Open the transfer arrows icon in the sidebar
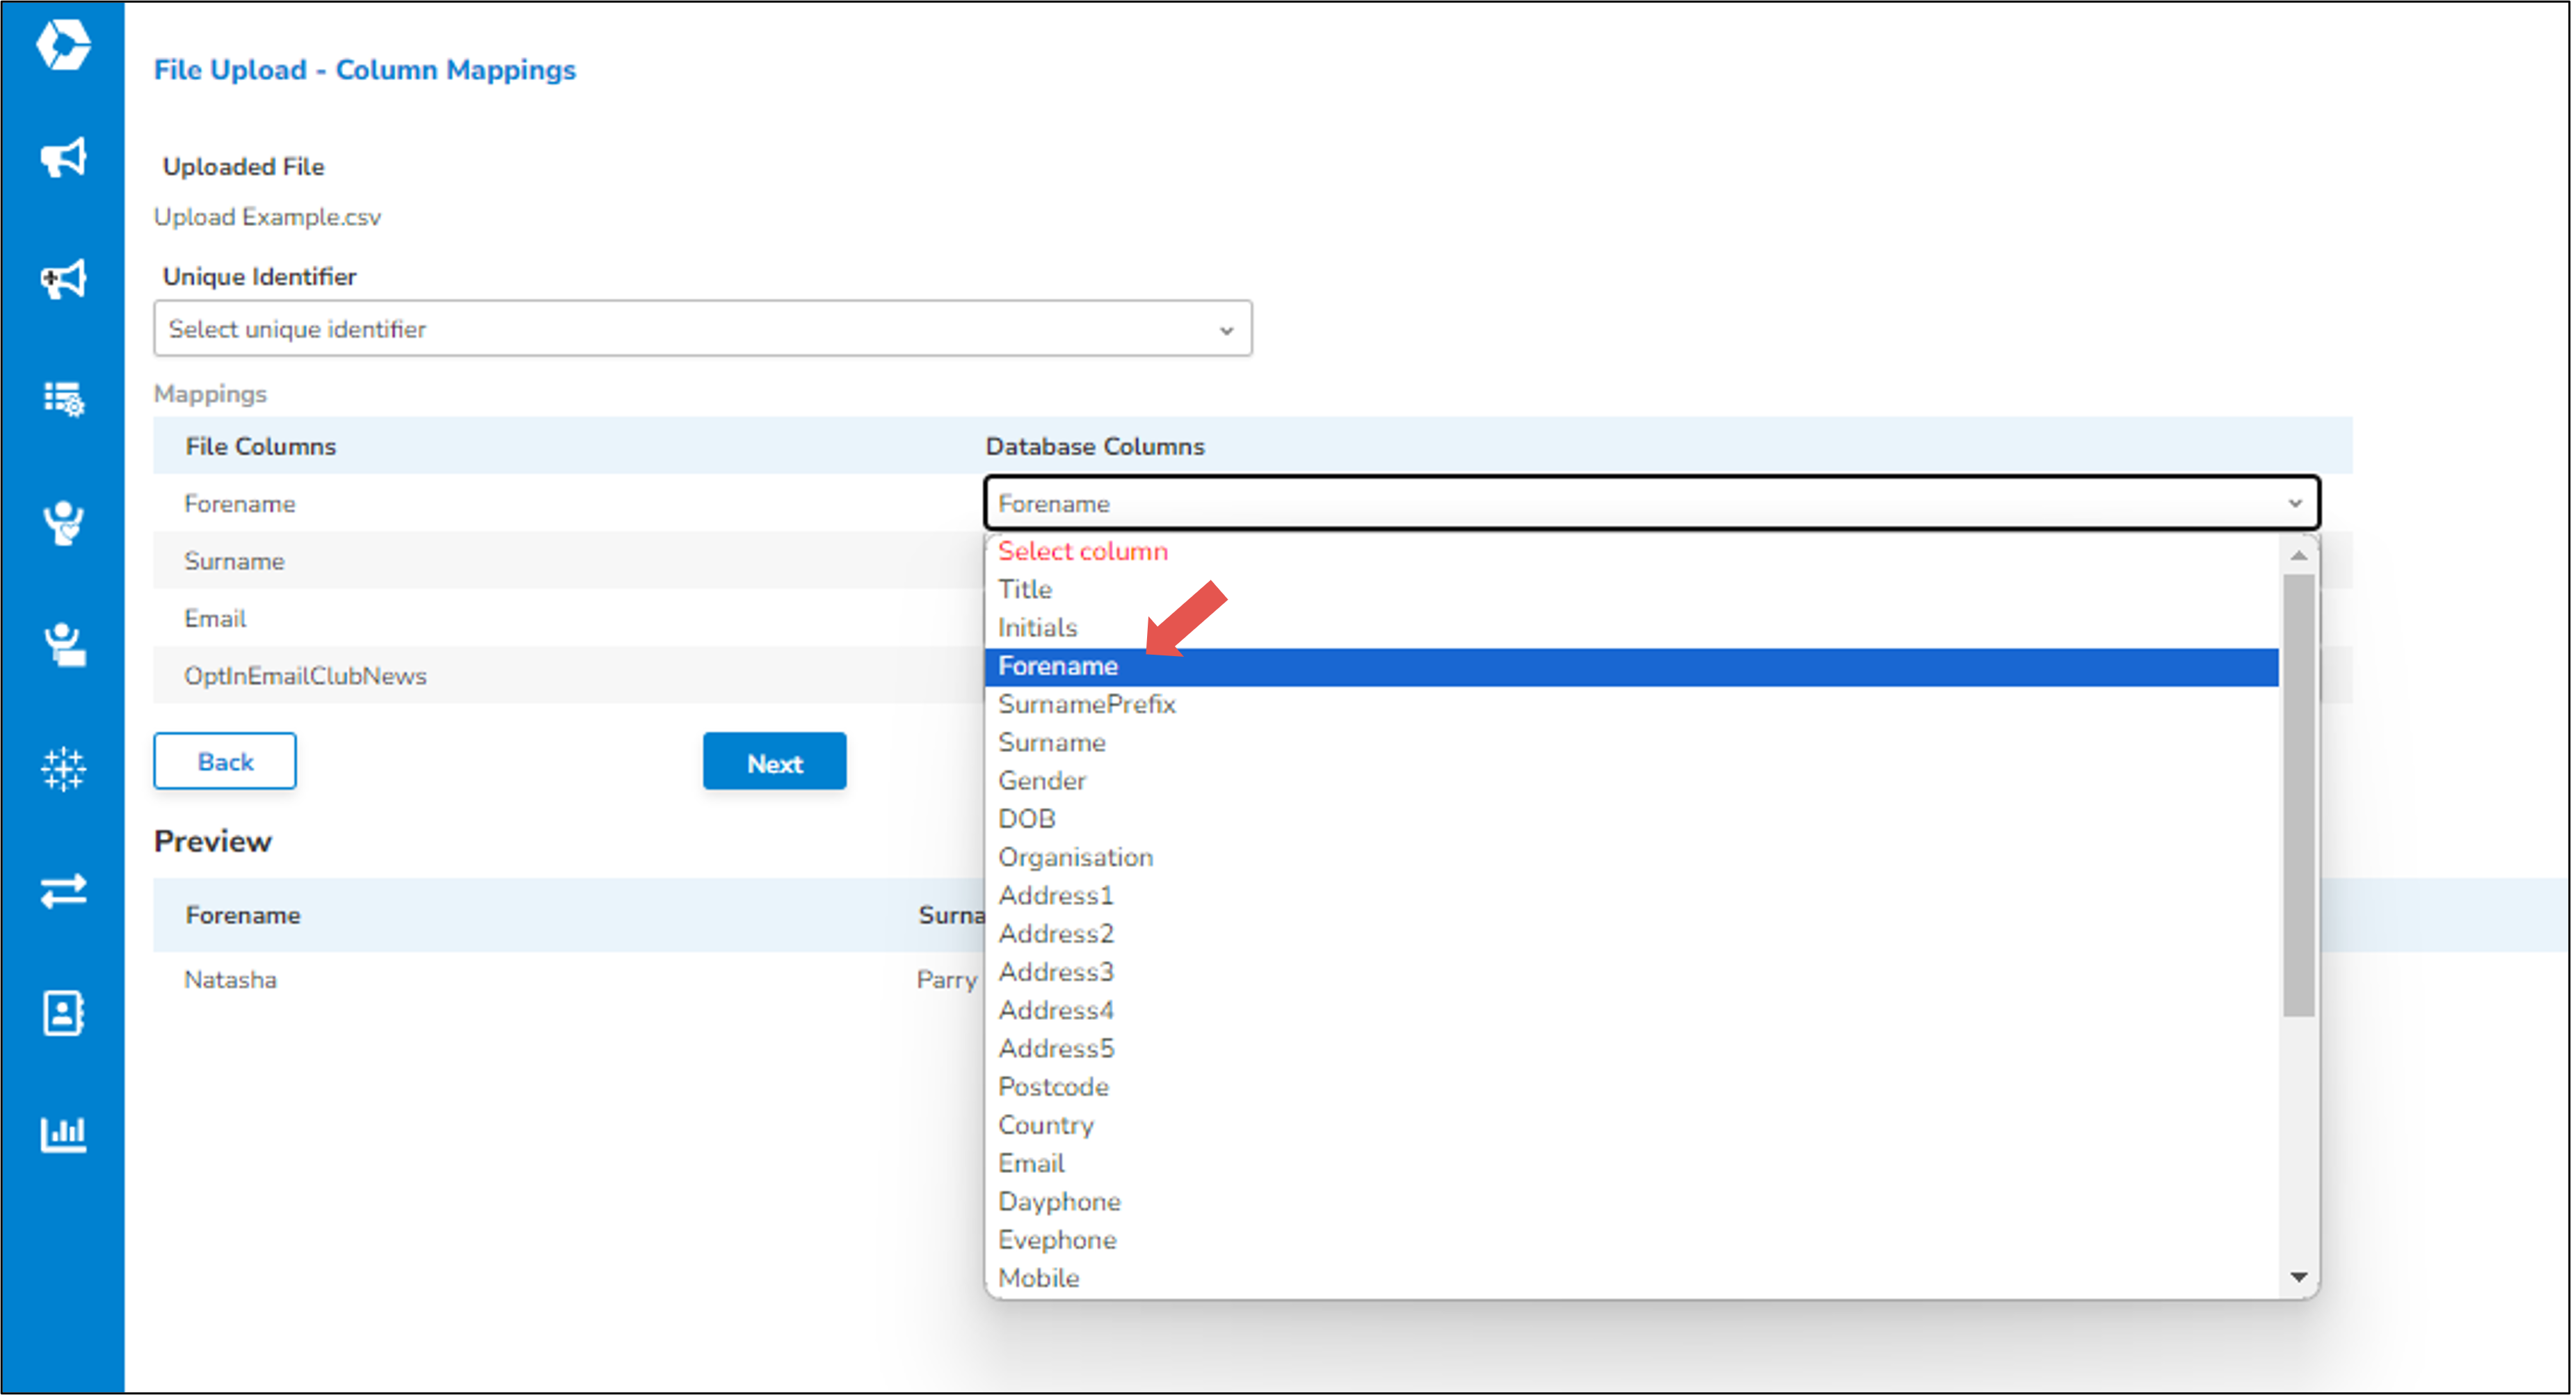This screenshot has height=1395, width=2571. pos(63,891)
